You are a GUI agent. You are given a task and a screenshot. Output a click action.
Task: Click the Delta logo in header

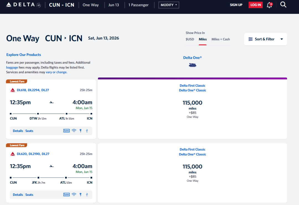tap(23, 5)
